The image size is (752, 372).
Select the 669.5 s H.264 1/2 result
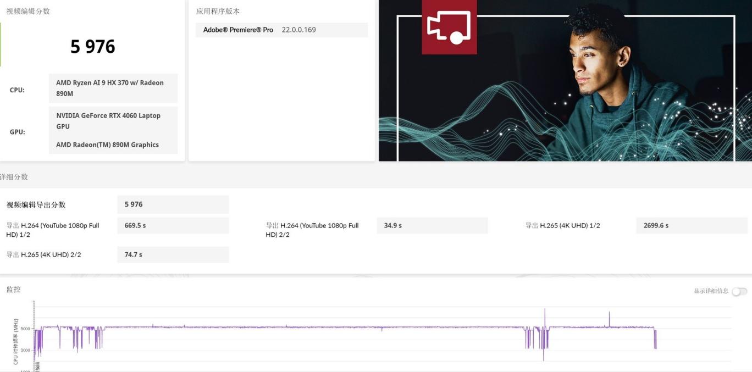click(x=173, y=226)
